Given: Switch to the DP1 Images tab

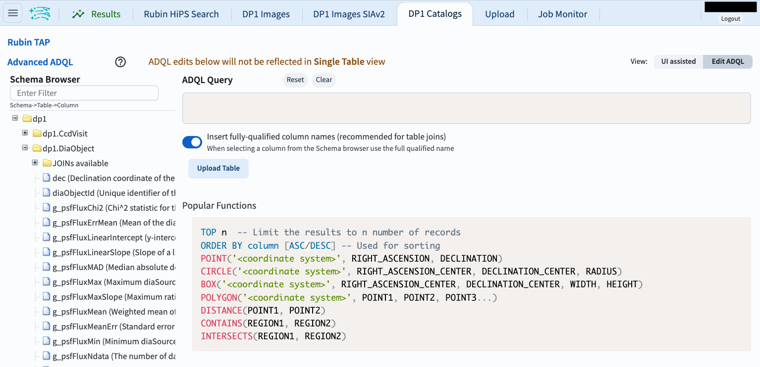Looking at the screenshot, I should coord(266,14).
